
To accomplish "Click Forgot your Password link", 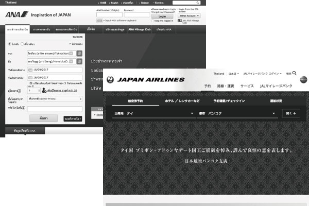I will [x=163, y=12].
